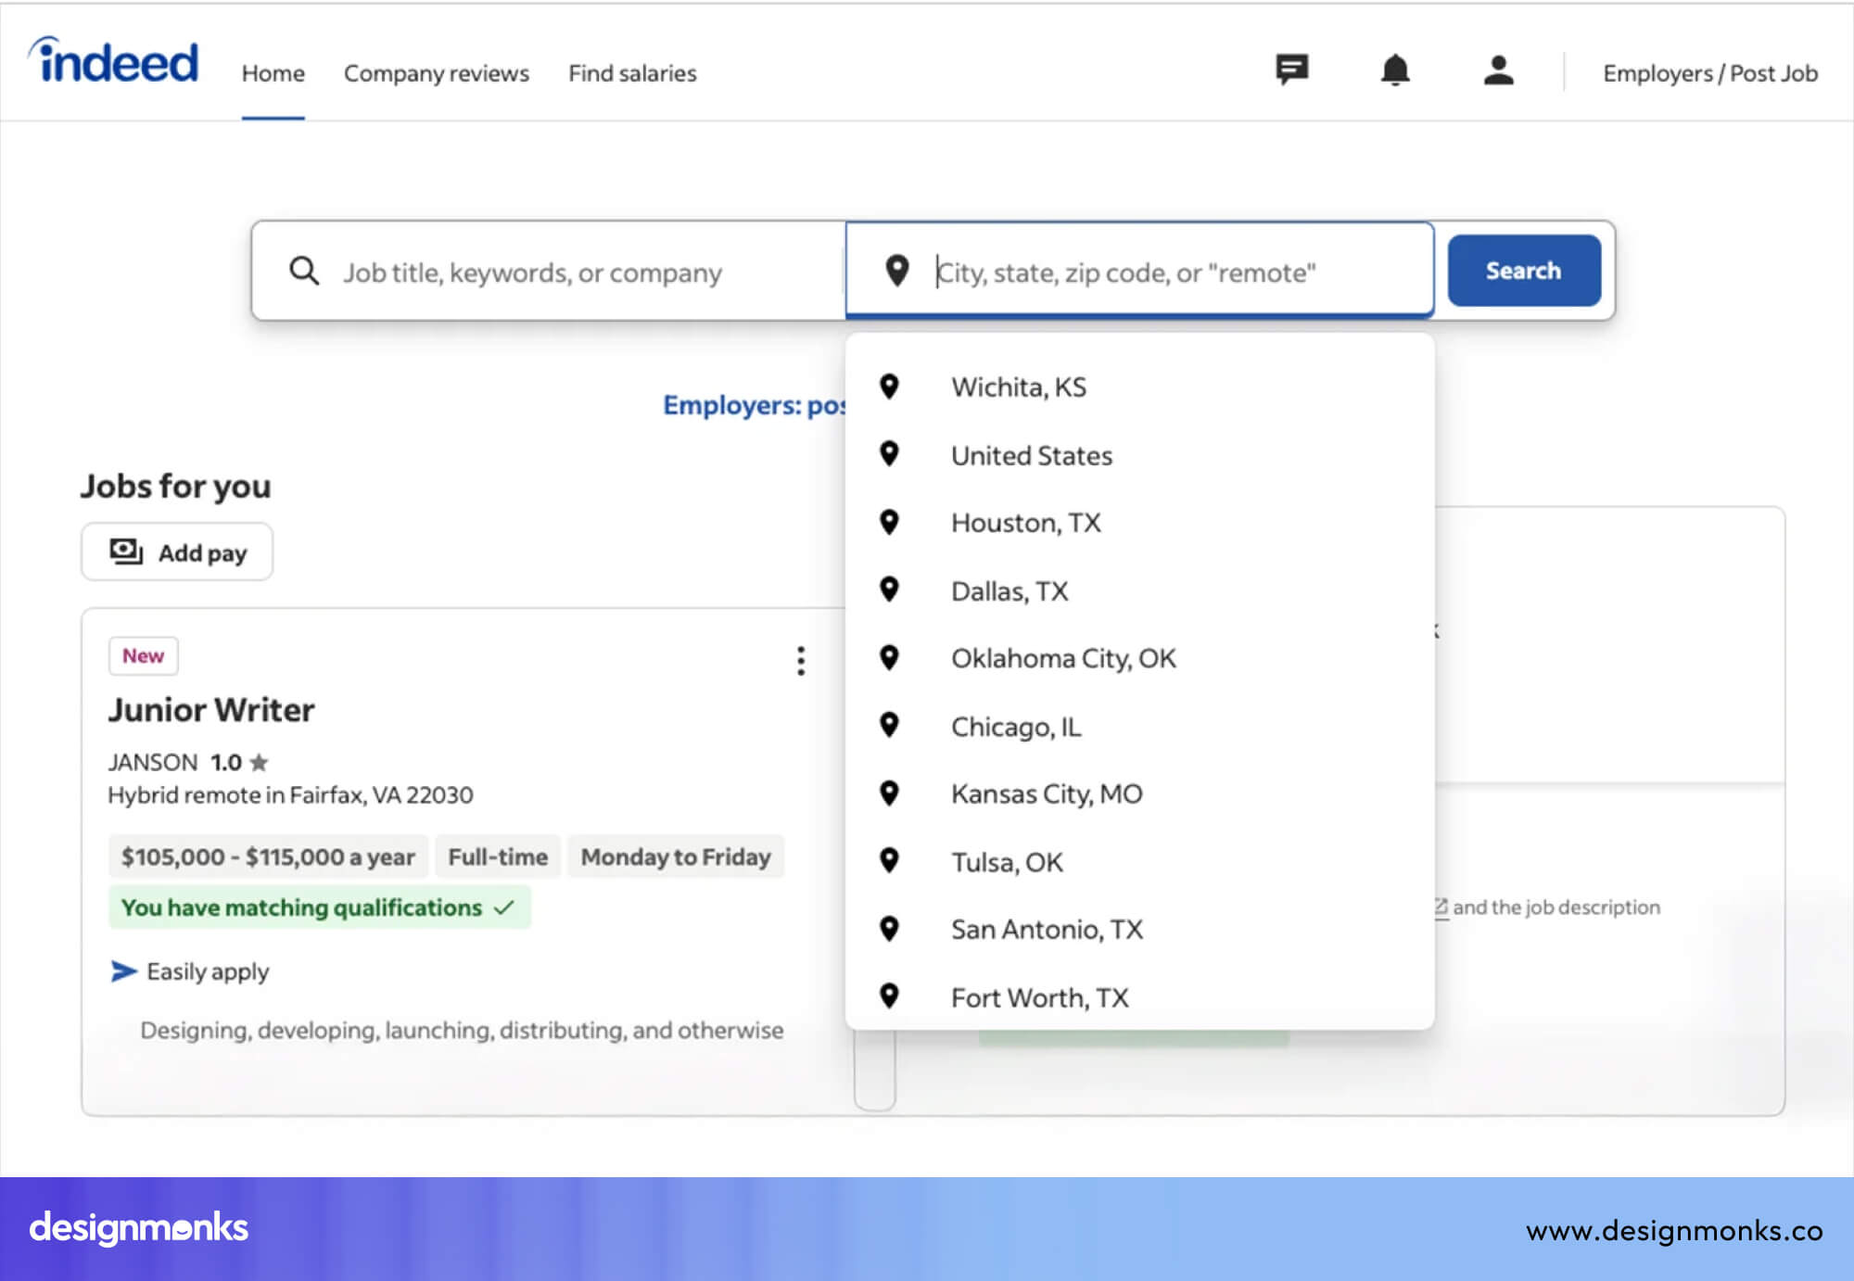The image size is (1854, 1281).
Task: Open the Junior Writer job title
Action: (x=211, y=710)
